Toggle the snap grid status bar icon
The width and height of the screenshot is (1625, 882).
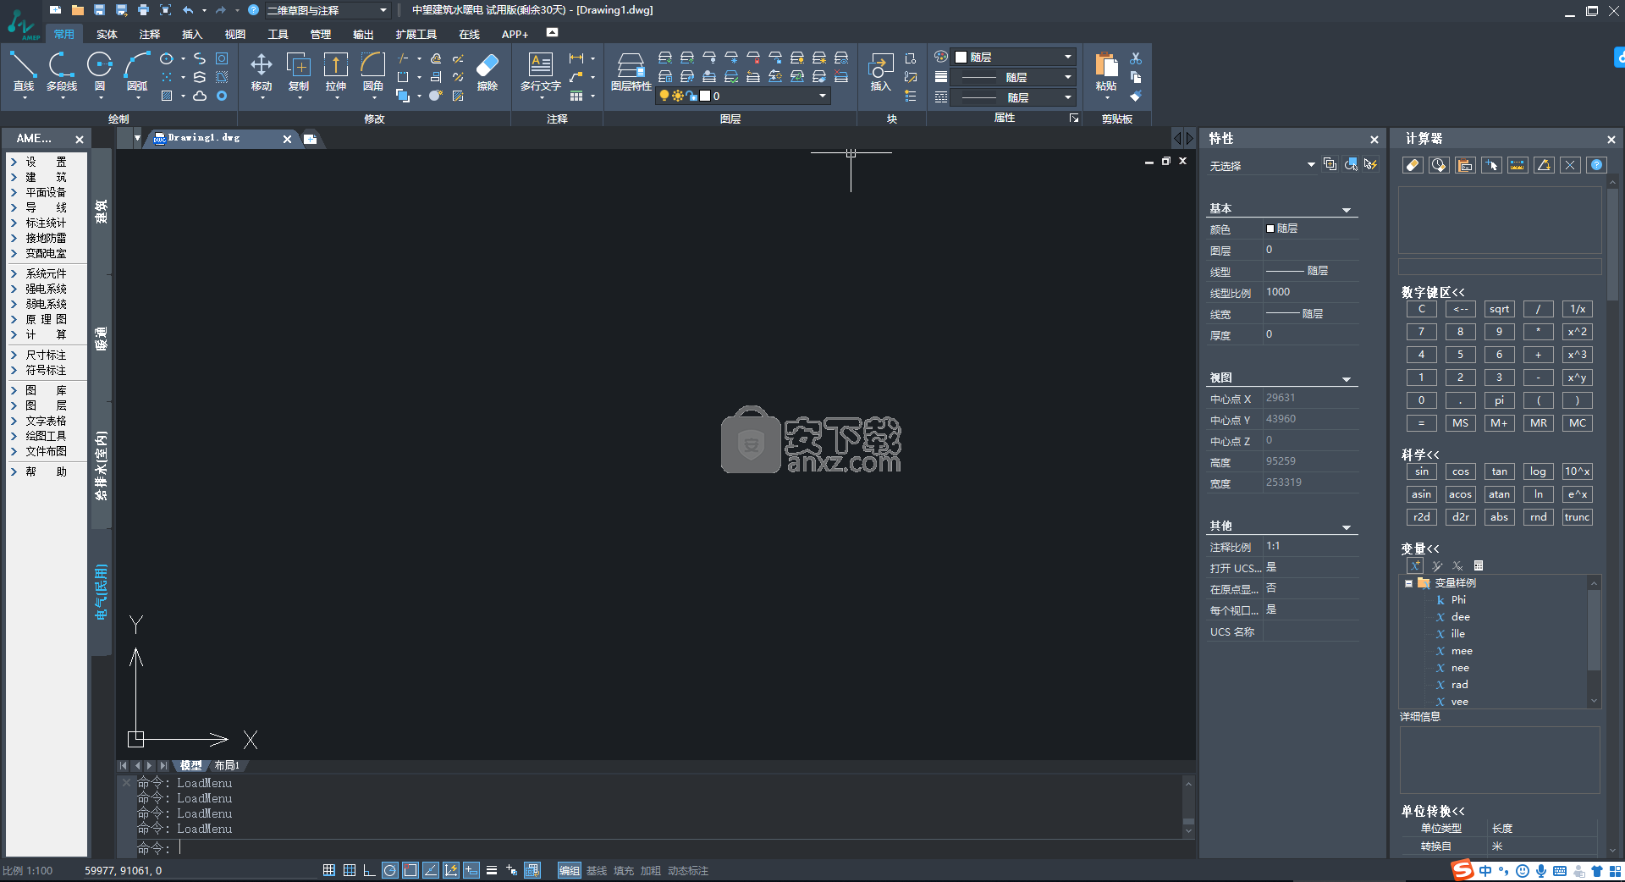329,870
